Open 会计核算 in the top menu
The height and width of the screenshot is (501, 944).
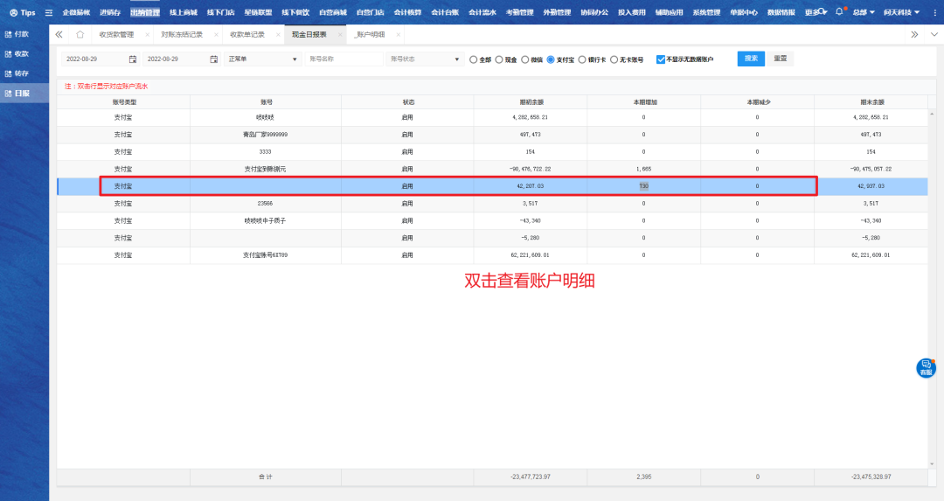pos(407,13)
